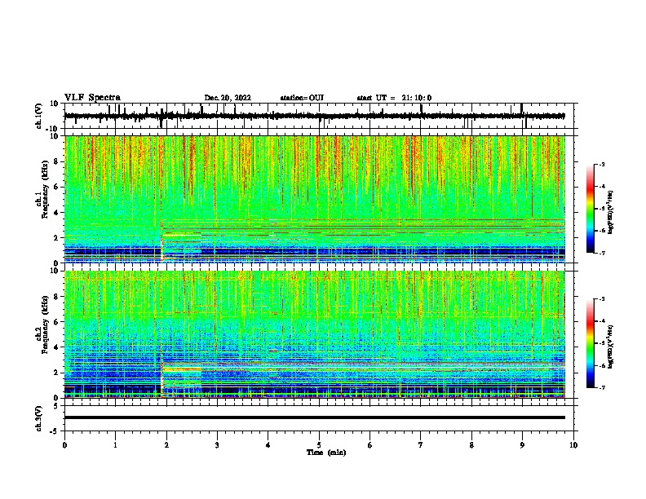Click the "-3" tick of ch.1 color bar
The width and height of the screenshot is (646, 499).
601,165
